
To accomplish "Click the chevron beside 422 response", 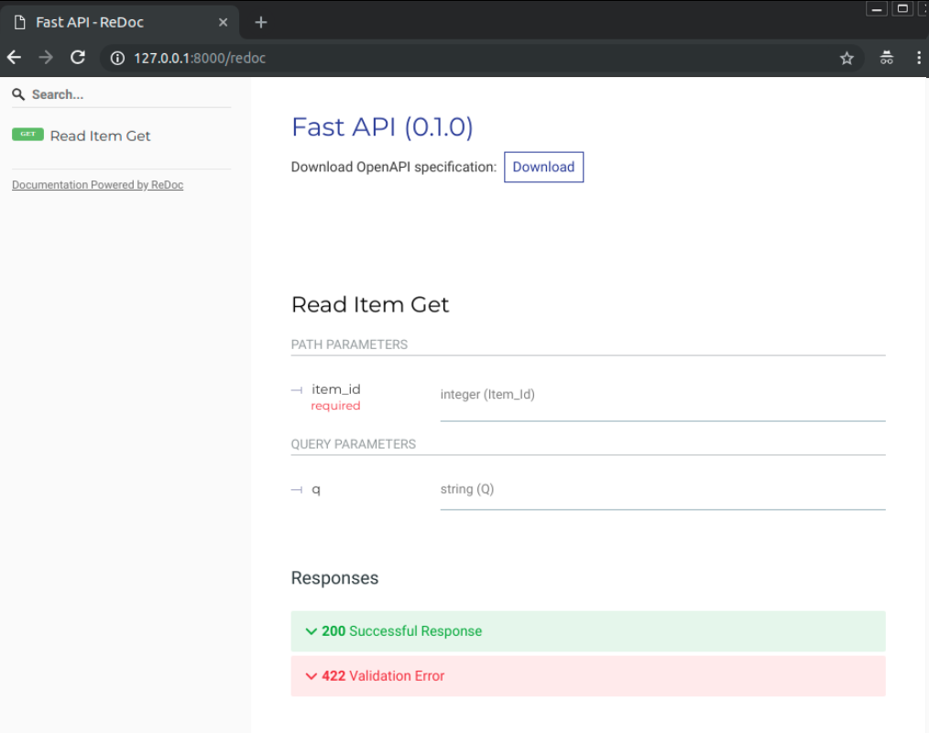I will click(311, 676).
